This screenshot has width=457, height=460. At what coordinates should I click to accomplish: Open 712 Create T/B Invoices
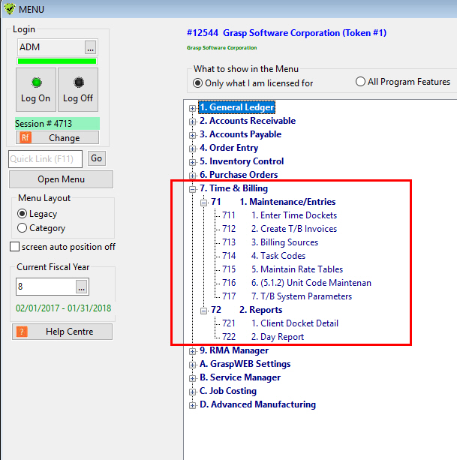point(280,229)
